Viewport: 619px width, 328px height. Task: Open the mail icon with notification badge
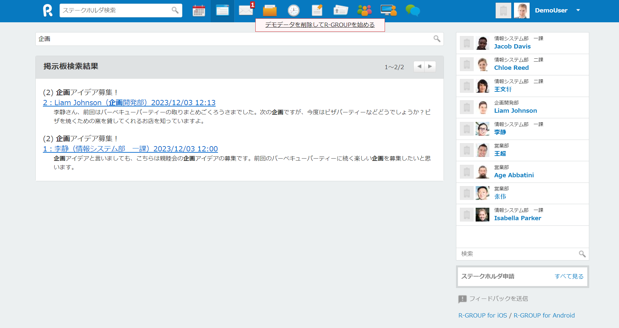tap(246, 11)
